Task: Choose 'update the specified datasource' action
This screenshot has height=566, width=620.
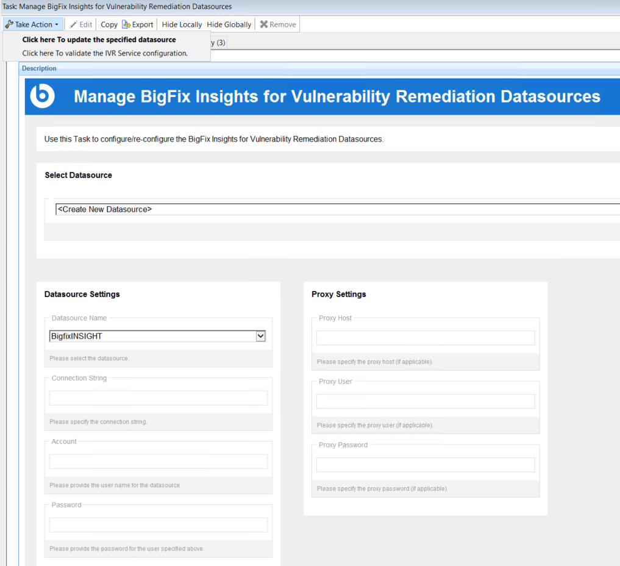Action: [x=99, y=40]
